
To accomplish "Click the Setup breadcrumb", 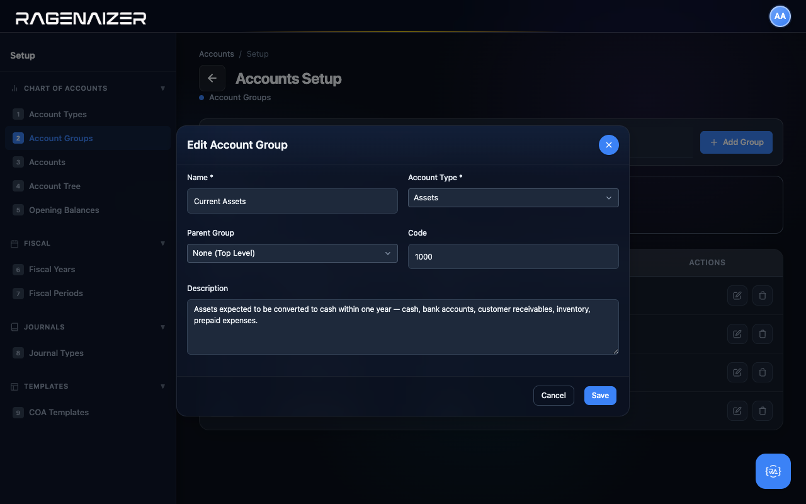I will (258, 54).
